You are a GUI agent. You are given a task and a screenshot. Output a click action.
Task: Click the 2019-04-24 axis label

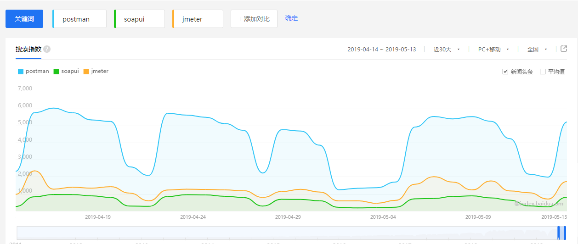(193, 217)
